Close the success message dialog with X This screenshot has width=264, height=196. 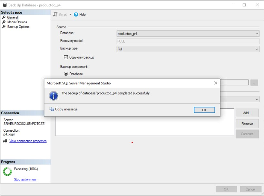pyautogui.click(x=215, y=83)
